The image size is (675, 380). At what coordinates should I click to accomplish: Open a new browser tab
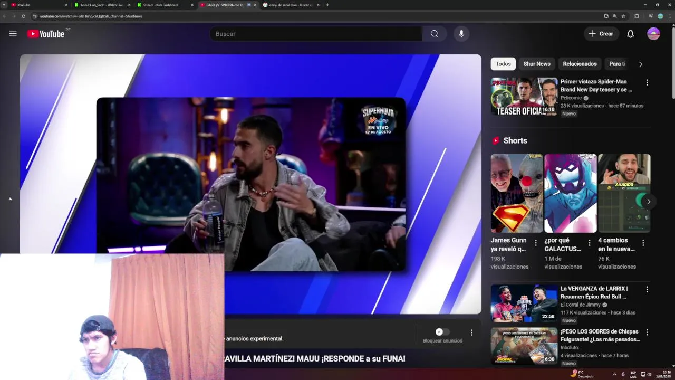tap(327, 5)
